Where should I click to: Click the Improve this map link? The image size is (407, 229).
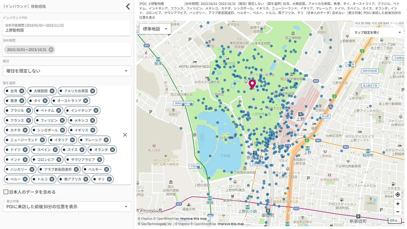tap(193, 219)
